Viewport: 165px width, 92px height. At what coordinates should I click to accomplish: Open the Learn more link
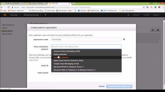[x=33, y=60]
